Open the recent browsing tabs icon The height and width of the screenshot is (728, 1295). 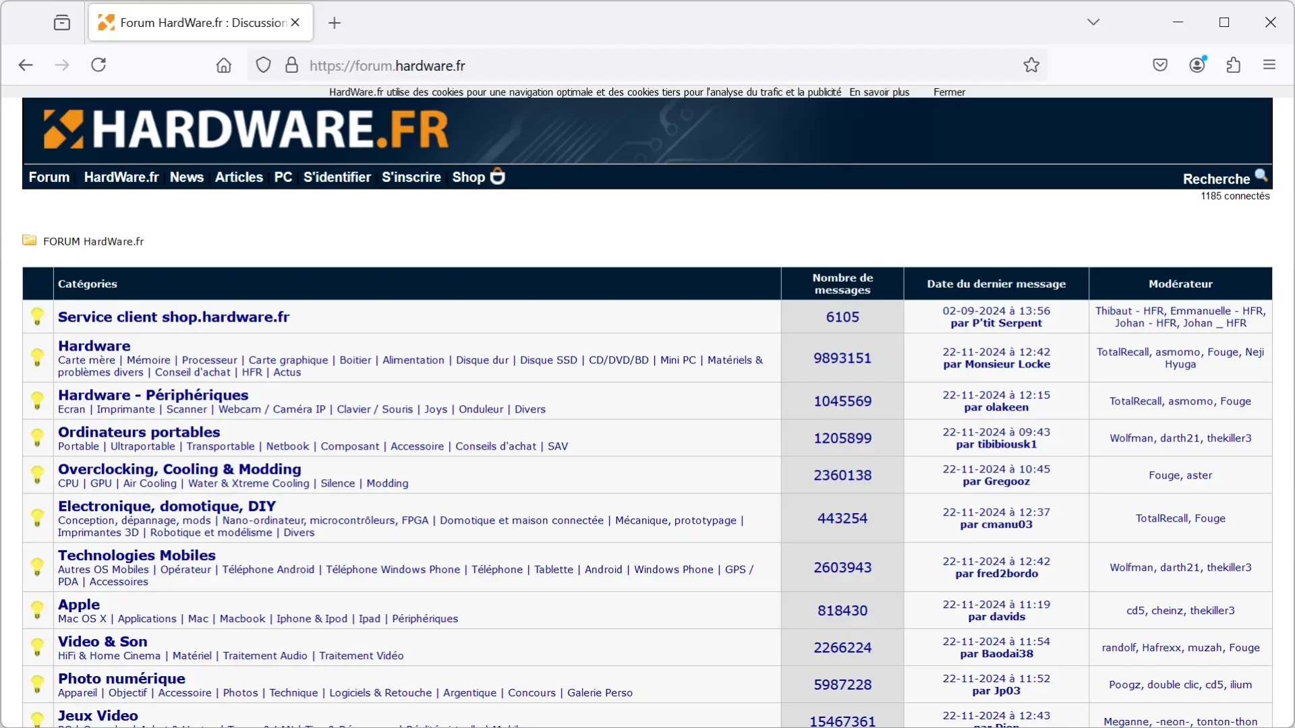pos(62,23)
